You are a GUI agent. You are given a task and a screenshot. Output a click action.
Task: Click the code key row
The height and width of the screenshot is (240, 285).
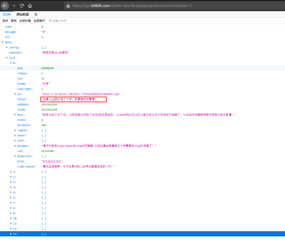point(9,27)
